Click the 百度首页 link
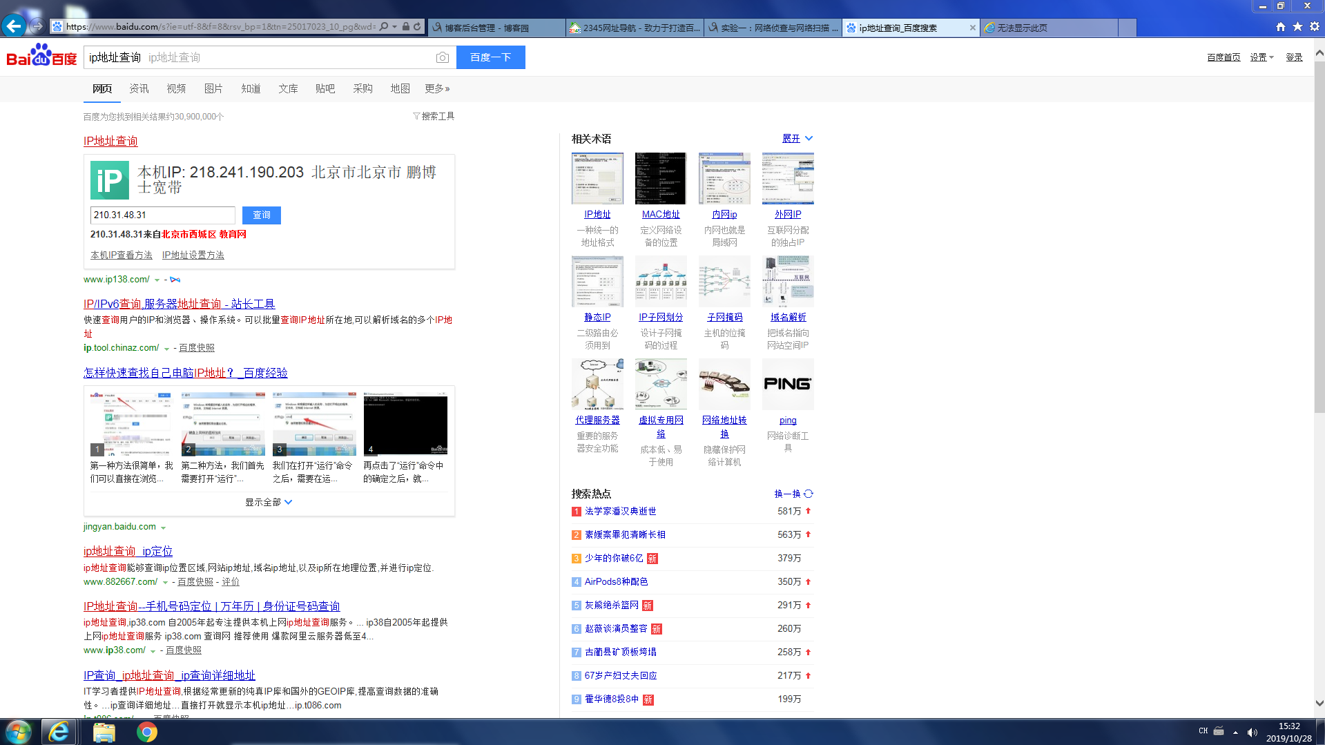This screenshot has height=745, width=1325. click(1224, 57)
